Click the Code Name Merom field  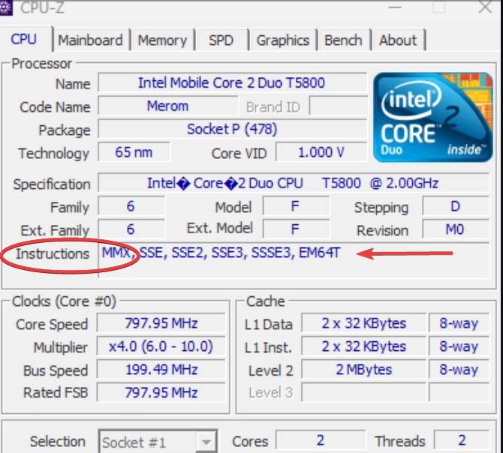tap(167, 106)
